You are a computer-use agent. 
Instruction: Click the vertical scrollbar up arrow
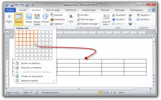(154, 36)
